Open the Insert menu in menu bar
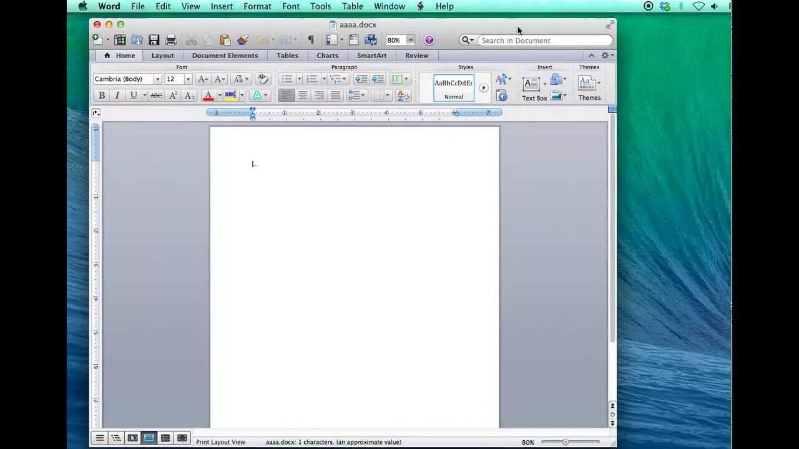The height and width of the screenshot is (449, 799). point(222,6)
